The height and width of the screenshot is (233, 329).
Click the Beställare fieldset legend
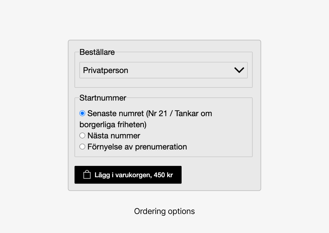[x=97, y=52]
